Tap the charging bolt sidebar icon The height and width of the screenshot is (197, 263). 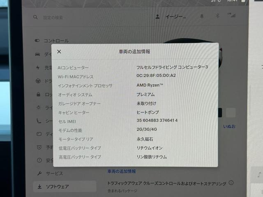pyautogui.click(x=38, y=67)
